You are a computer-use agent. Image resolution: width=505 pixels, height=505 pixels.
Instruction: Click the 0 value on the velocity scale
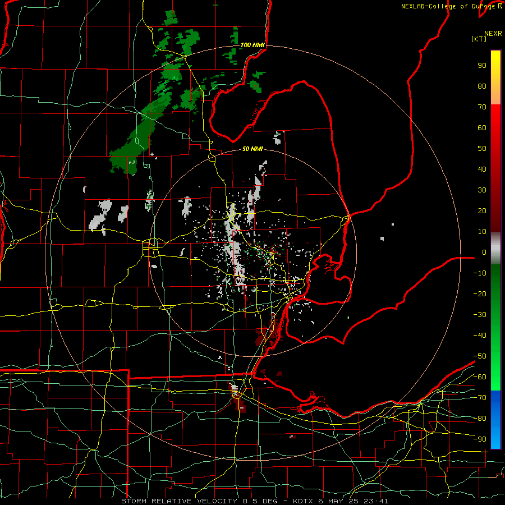tap(484, 252)
